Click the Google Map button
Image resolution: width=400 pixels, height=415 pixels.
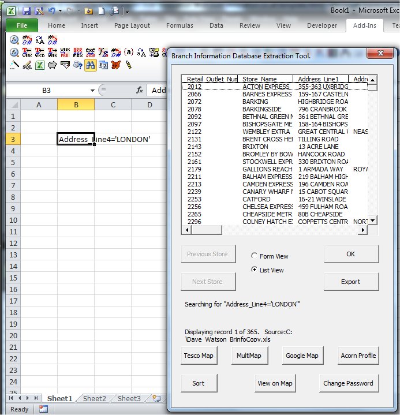302,356
